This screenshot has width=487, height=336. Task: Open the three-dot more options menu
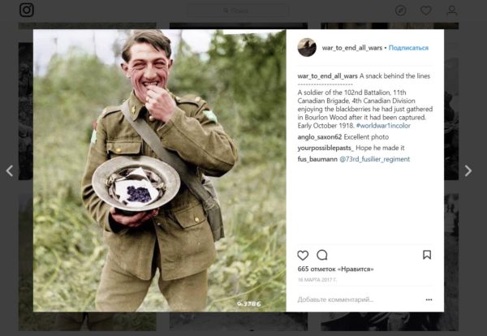[429, 299]
